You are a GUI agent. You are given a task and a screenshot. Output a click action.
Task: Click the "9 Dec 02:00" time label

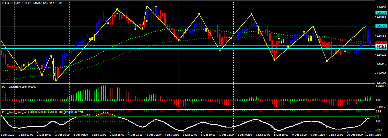click(x=300, y=135)
